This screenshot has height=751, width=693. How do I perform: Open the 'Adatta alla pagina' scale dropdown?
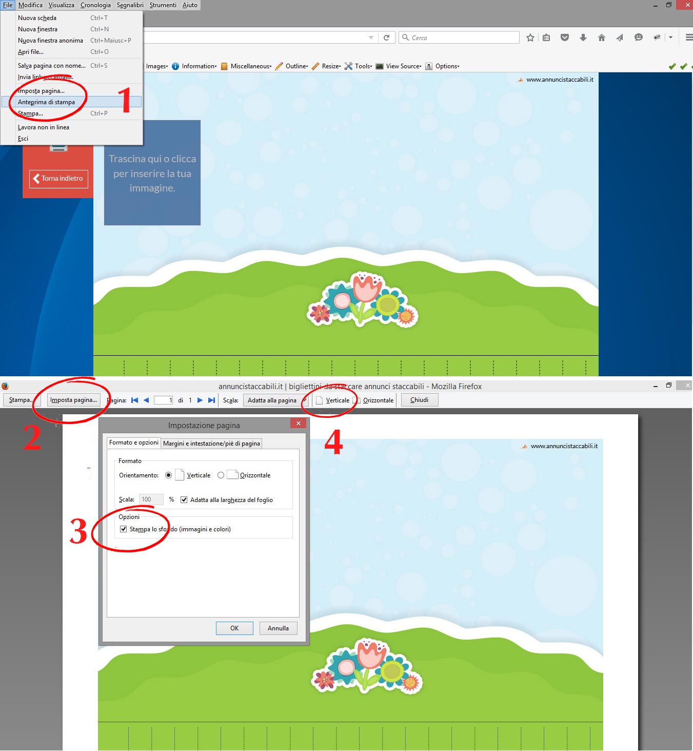(x=276, y=400)
